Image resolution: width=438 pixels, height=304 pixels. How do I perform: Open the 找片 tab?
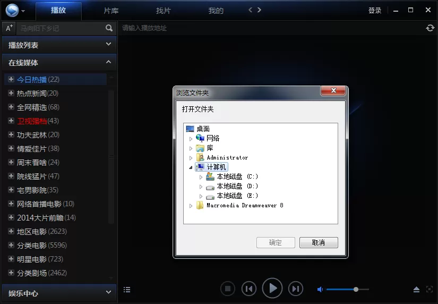[x=164, y=11]
